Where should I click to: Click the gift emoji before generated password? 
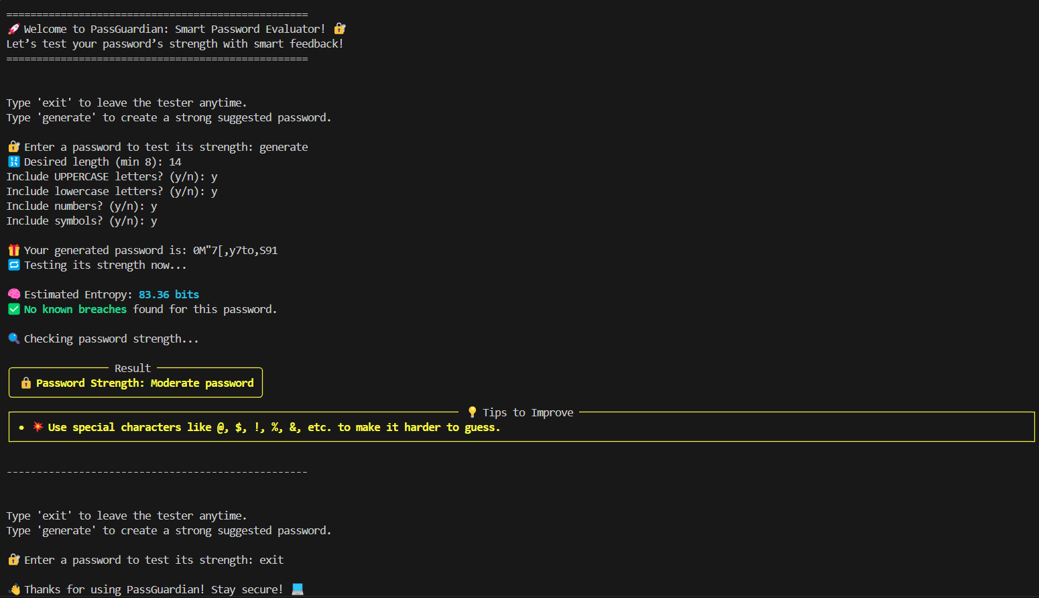tap(13, 250)
